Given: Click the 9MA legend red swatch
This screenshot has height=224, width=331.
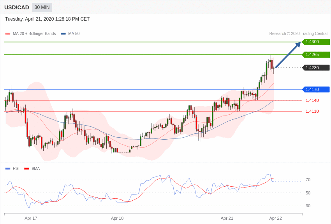Looking at the screenshot, I should pyautogui.click(x=26, y=168).
